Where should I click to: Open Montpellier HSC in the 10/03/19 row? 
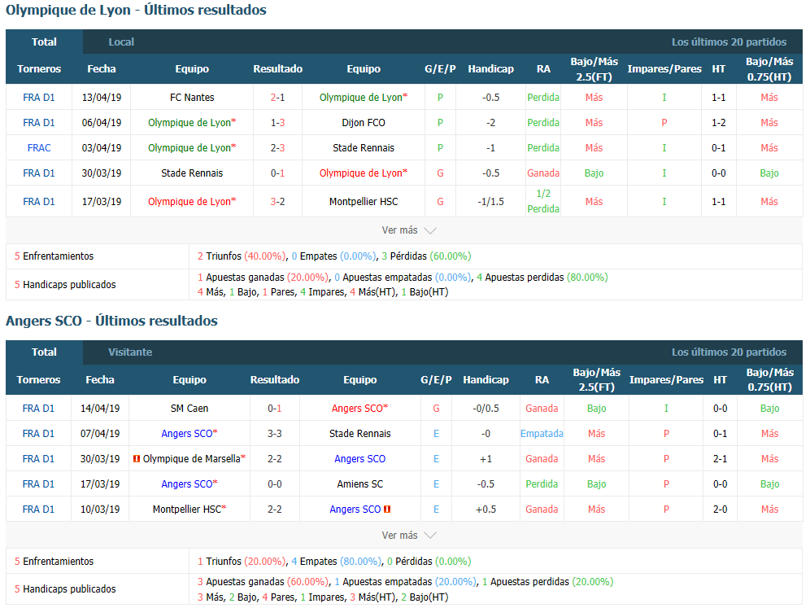pos(189,510)
